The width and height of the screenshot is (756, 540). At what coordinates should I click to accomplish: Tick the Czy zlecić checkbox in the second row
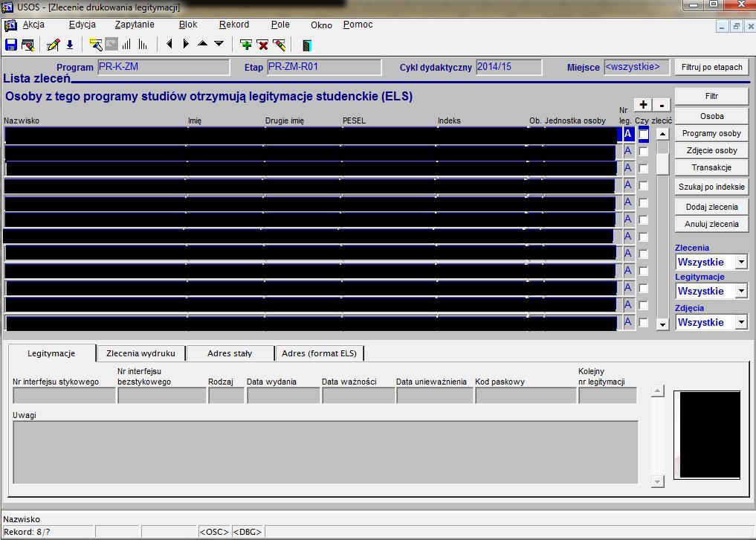(643, 151)
